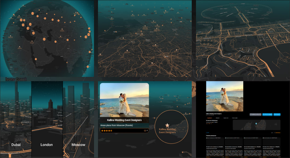Open the London city preview panel
The image size is (290, 158).
(47, 119)
